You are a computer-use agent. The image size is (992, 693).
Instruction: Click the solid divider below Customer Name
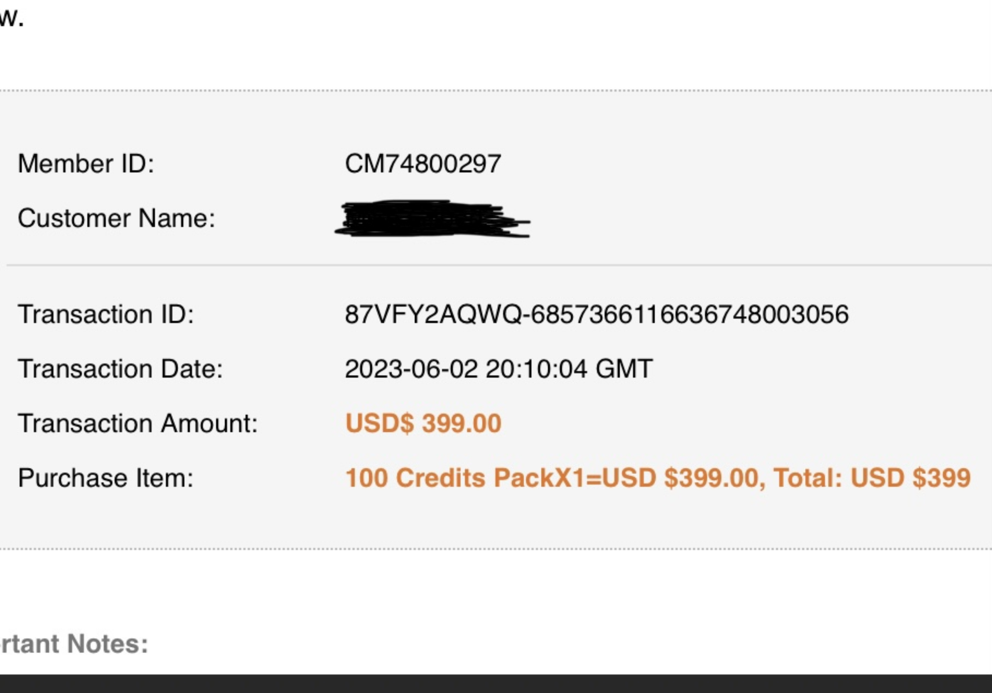(496, 265)
